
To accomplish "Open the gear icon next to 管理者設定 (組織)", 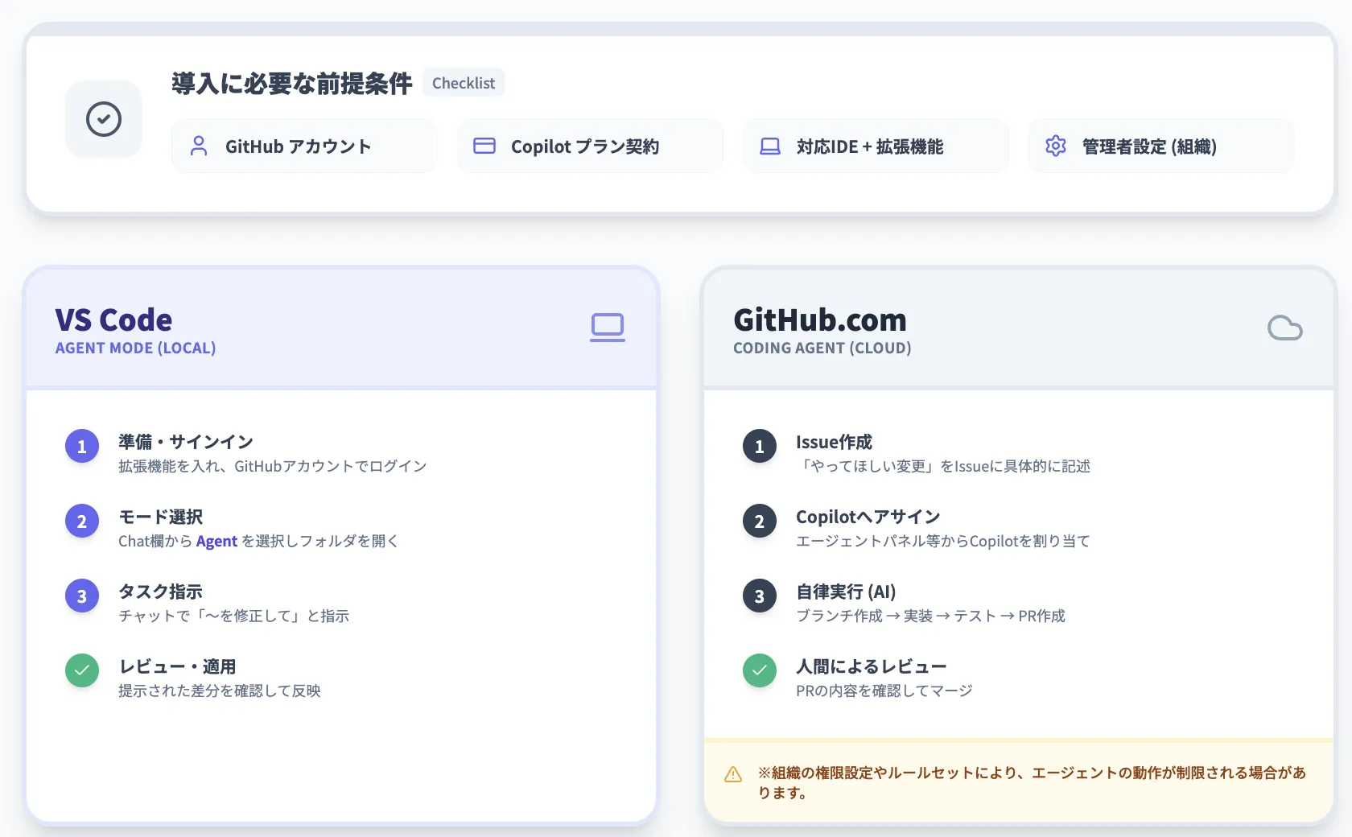I will coord(1055,146).
